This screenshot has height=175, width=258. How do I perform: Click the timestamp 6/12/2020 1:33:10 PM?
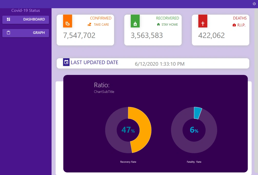(160, 64)
